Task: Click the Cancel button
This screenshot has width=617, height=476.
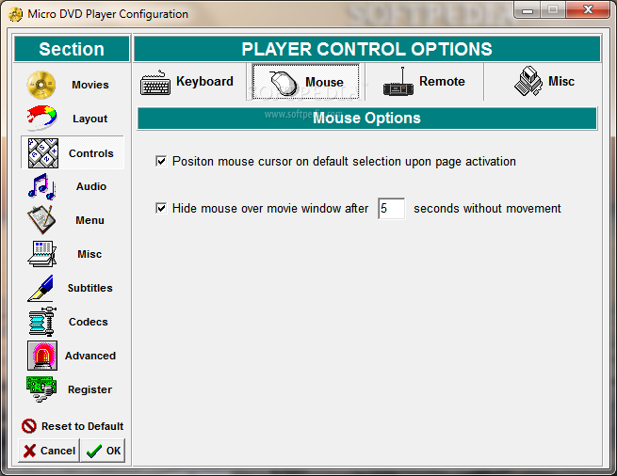Action: tap(49, 451)
